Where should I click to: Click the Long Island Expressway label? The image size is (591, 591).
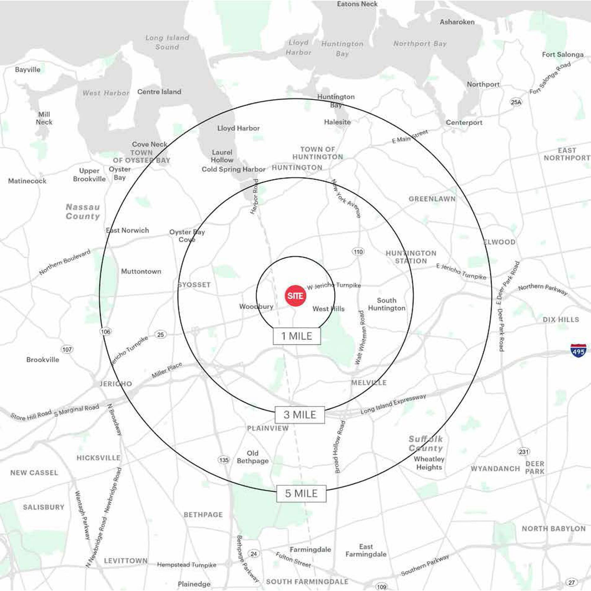393,405
